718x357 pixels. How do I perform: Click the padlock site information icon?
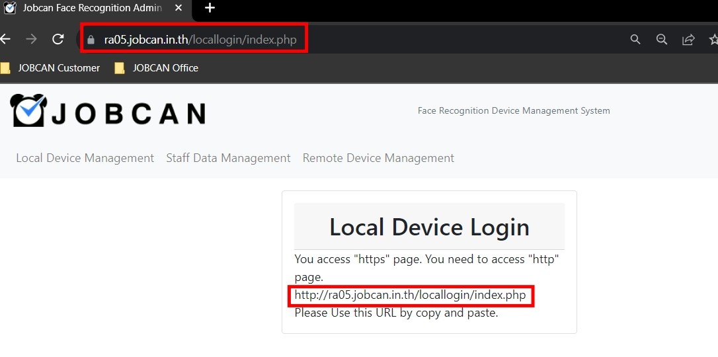91,40
